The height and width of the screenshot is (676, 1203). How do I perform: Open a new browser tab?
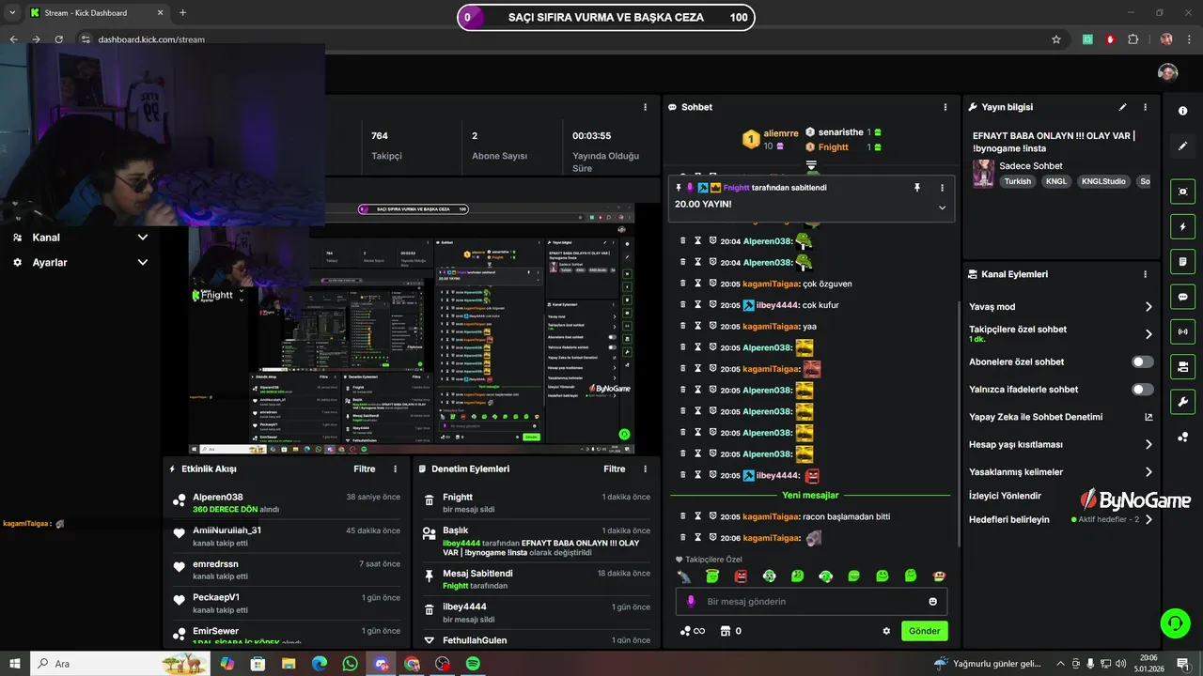pos(182,13)
